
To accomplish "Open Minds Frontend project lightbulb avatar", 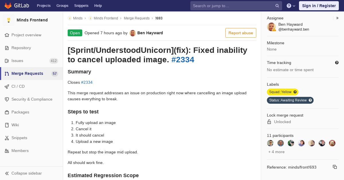I will pos(9,20).
